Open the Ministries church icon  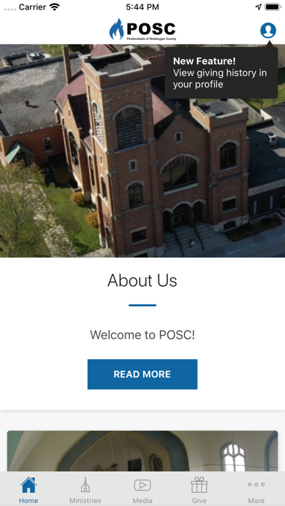(x=85, y=485)
